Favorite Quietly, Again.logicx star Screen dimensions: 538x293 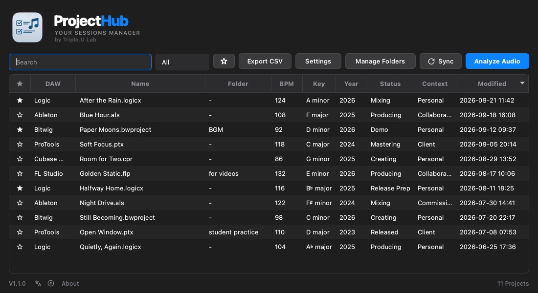click(20, 247)
